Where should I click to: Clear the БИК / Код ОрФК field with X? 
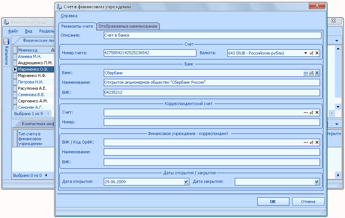[317, 142]
